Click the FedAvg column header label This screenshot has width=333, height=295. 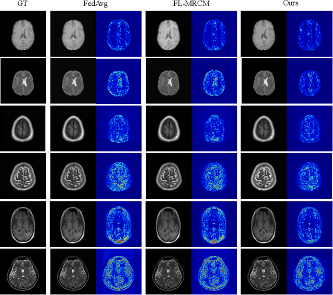pyautogui.click(x=95, y=5)
